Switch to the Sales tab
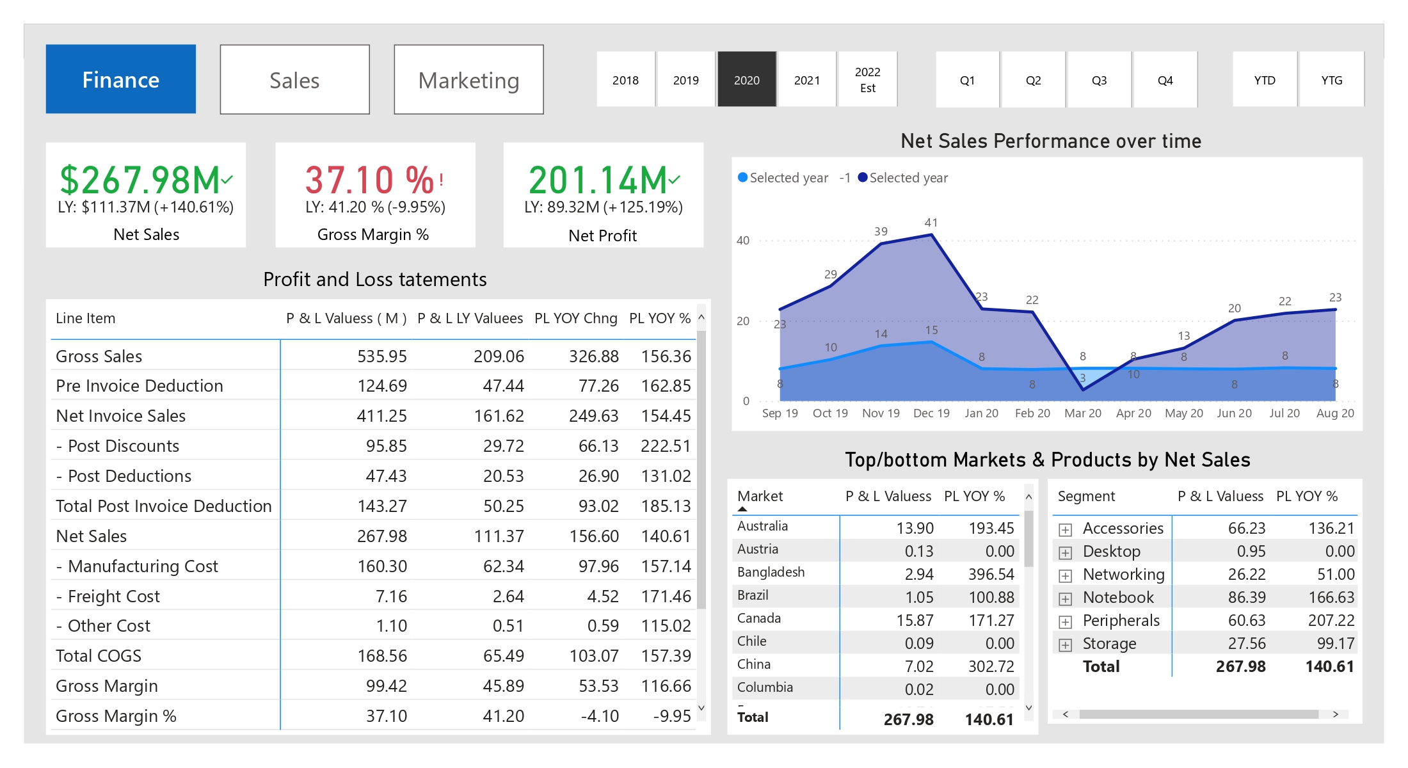The height and width of the screenshot is (768, 1408). click(x=294, y=79)
